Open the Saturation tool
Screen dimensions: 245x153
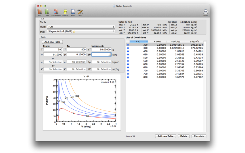[x=56, y=13]
